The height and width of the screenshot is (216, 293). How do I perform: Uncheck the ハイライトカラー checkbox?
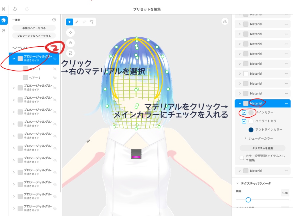244,121
